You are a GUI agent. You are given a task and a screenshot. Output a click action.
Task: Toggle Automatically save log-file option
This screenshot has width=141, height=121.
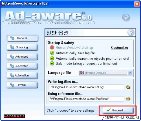click(52, 53)
